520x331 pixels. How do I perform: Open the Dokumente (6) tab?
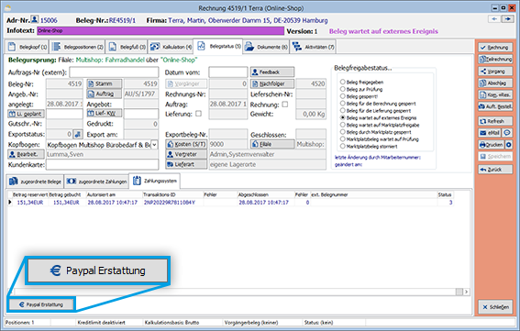(x=266, y=47)
